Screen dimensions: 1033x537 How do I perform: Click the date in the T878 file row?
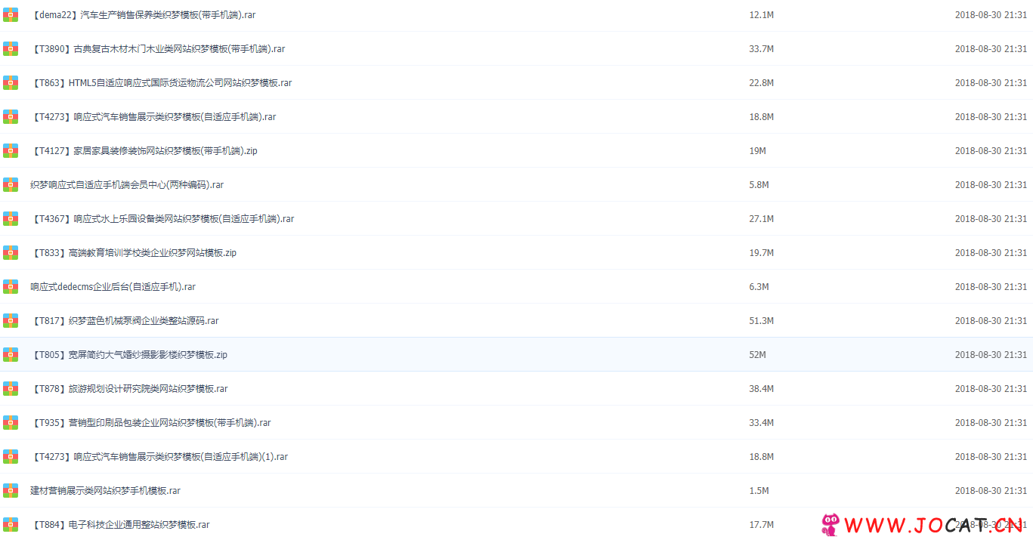[x=991, y=389]
